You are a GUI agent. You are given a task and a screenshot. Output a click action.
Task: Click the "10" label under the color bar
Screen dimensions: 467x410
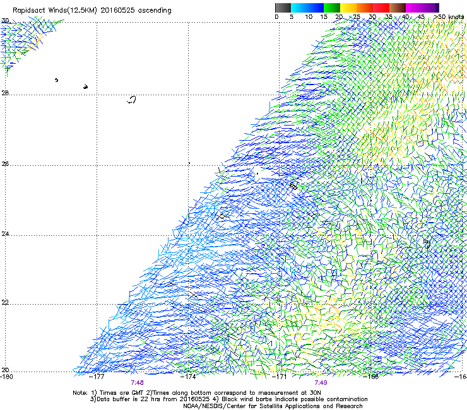pos(309,17)
